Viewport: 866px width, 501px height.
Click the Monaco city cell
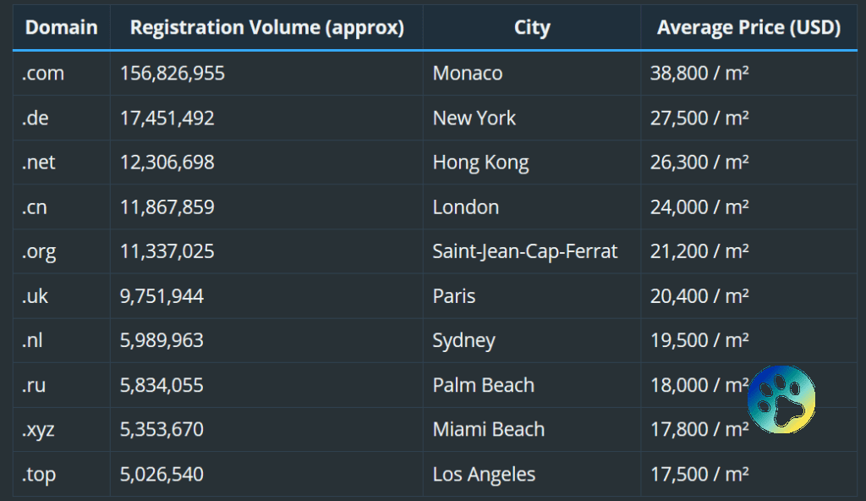tap(468, 74)
